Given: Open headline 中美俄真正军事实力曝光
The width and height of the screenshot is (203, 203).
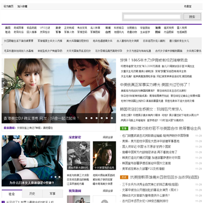Looking at the screenshot, I should coord(155,85).
